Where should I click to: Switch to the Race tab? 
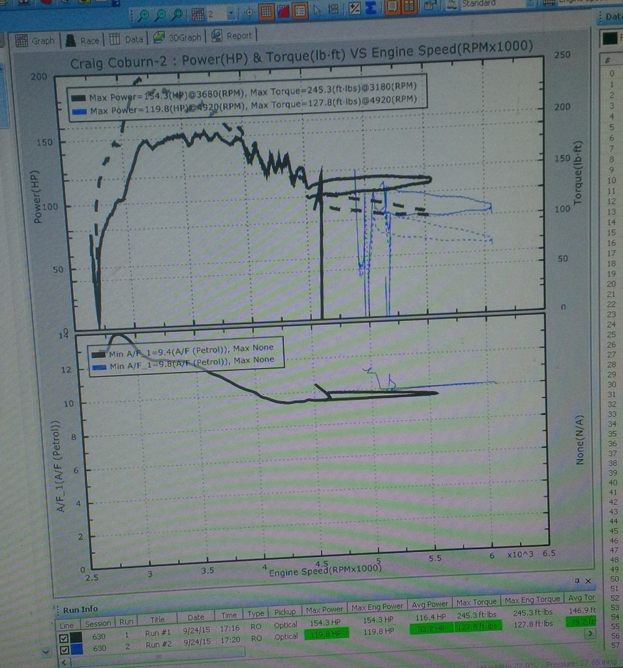82,40
